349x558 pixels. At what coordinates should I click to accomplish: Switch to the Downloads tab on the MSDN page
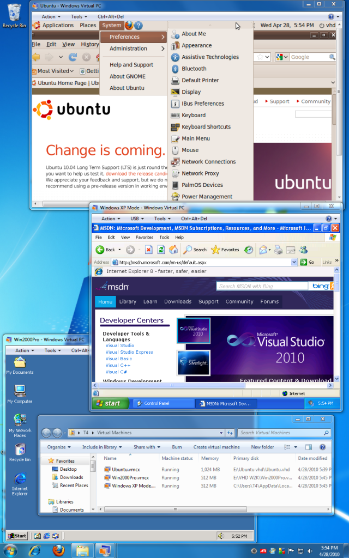pos(178,302)
